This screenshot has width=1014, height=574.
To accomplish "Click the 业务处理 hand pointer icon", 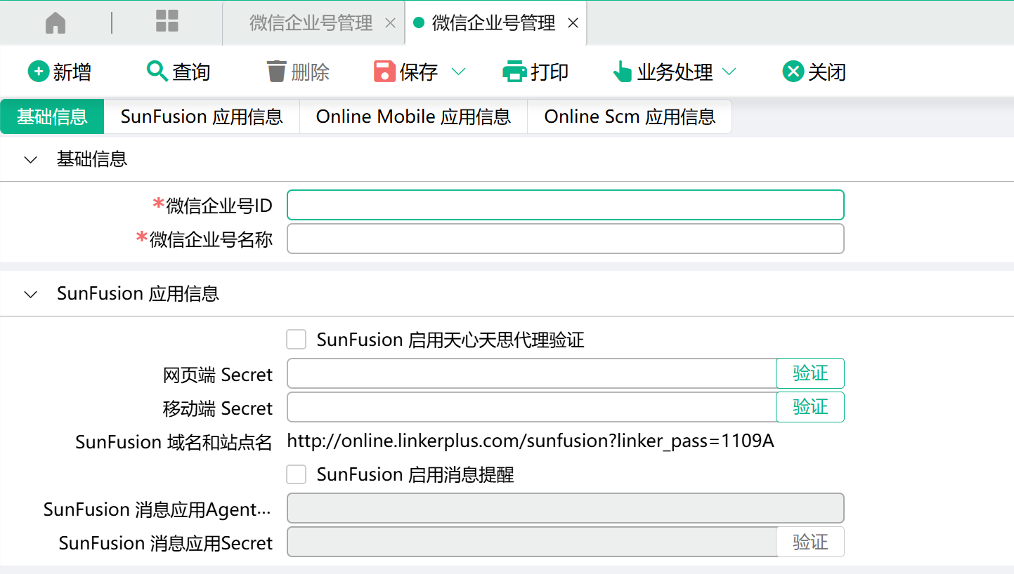I will point(622,72).
